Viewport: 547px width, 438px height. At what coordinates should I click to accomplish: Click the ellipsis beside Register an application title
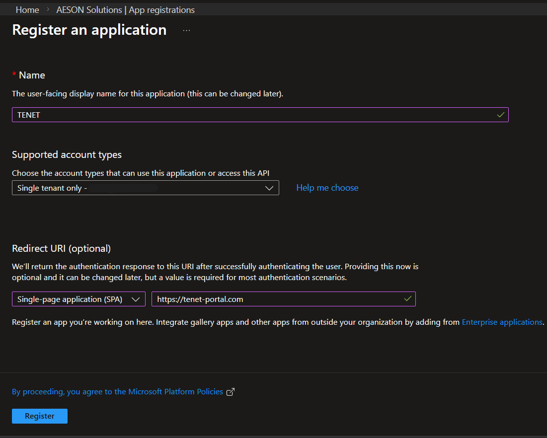(x=186, y=30)
